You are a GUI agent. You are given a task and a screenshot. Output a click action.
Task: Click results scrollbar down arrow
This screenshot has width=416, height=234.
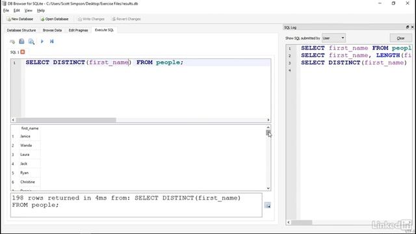click(x=268, y=188)
